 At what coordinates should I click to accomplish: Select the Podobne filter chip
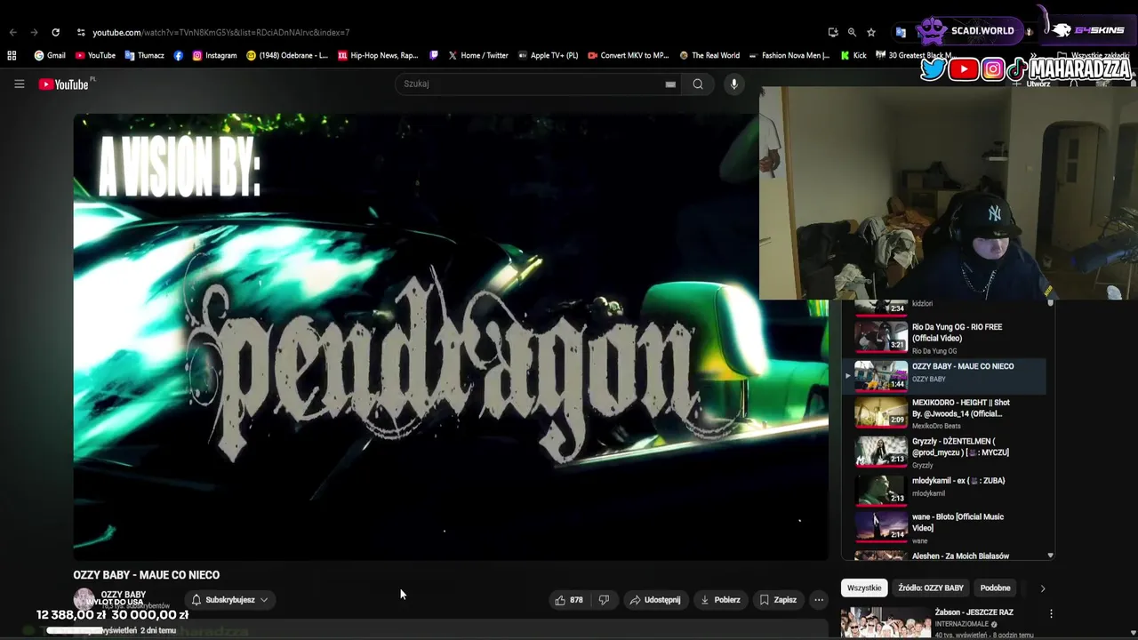pyautogui.click(x=995, y=588)
